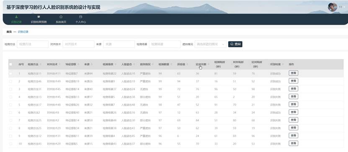Open the 个人中心 nav tab
Image resolution: width=348 pixels, height=152 pixels.
click(80, 20)
